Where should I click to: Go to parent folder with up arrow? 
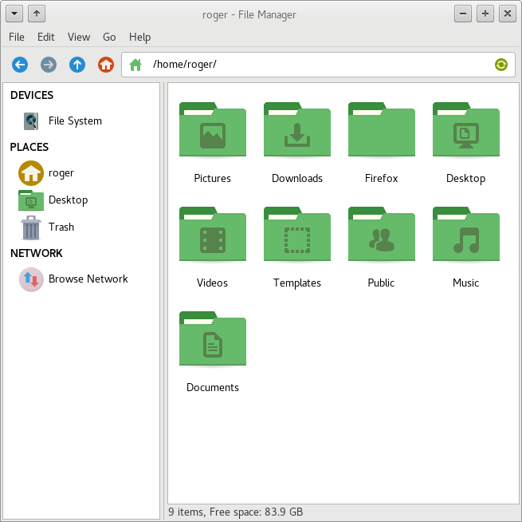[77, 65]
